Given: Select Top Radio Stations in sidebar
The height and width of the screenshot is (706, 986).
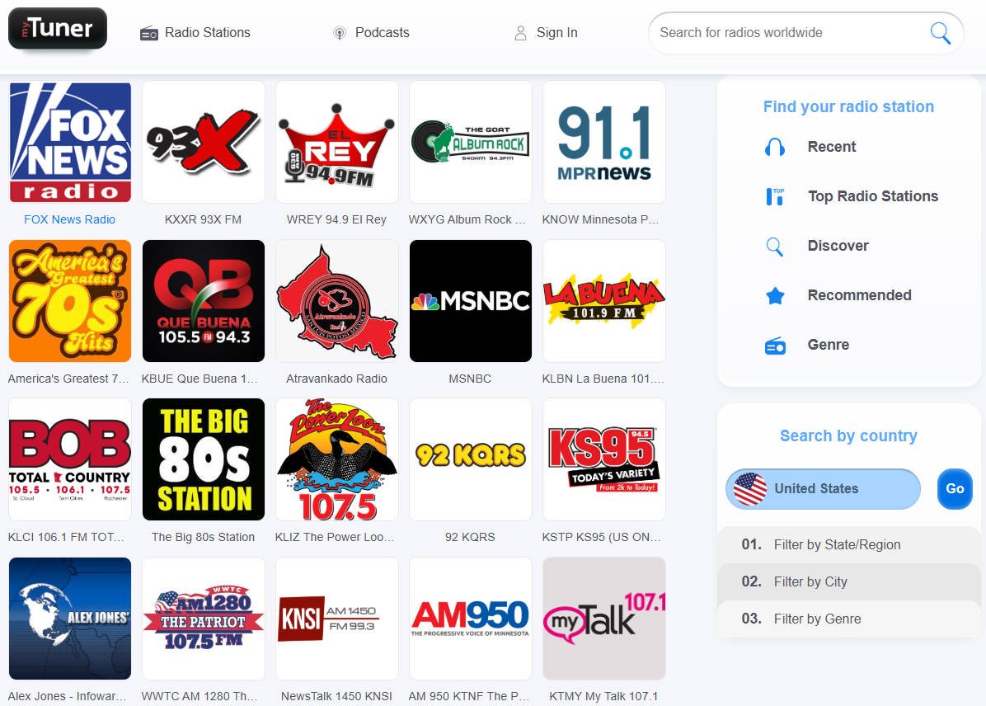Looking at the screenshot, I should [x=873, y=196].
